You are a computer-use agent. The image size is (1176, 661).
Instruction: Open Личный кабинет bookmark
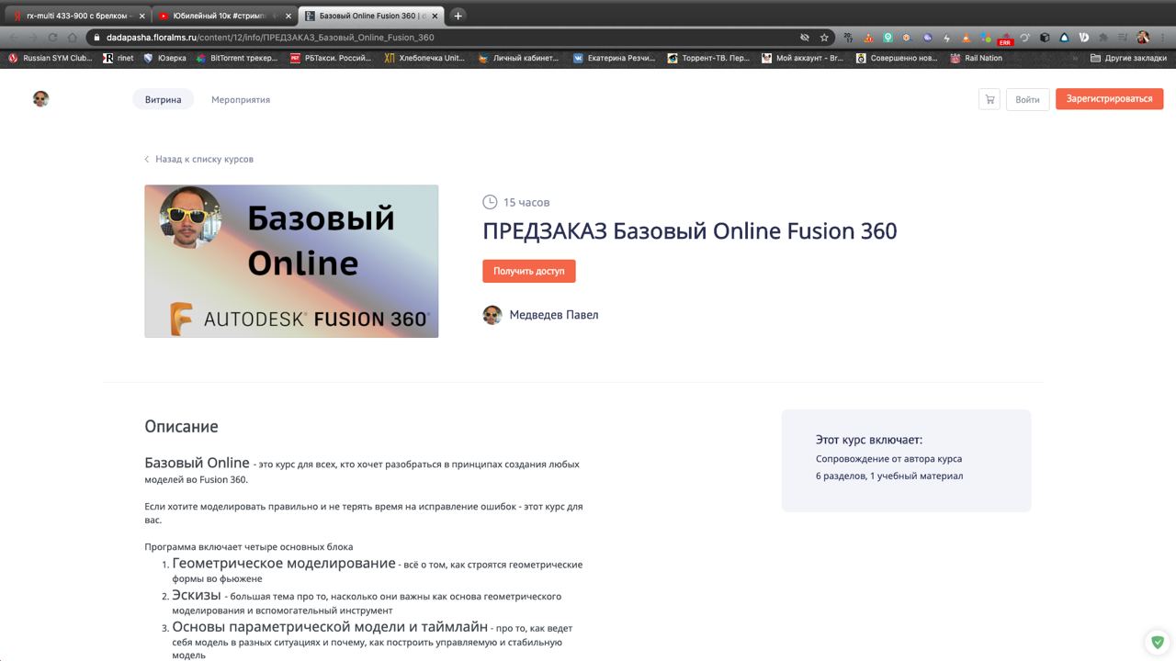pyautogui.click(x=518, y=58)
